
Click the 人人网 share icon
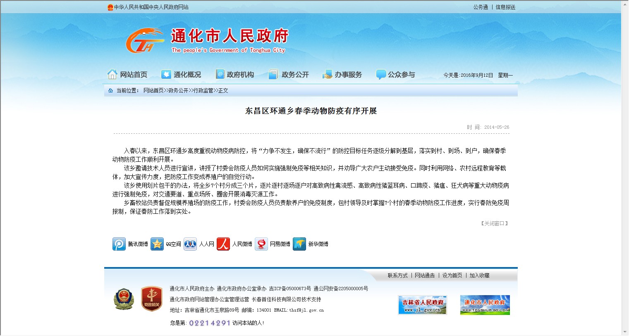click(x=190, y=244)
